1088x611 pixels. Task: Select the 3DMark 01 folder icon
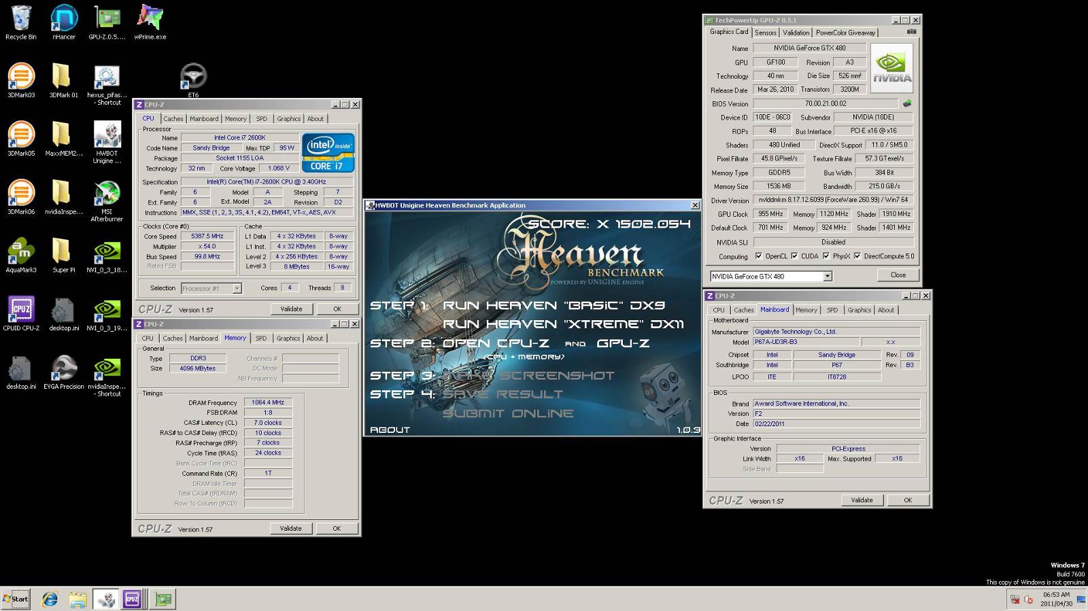tap(64, 81)
